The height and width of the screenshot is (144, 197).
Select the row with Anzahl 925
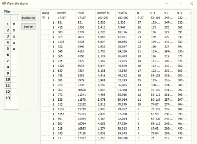tap(115, 61)
